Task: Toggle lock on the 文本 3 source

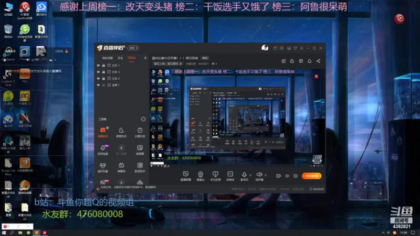Action: (103, 72)
